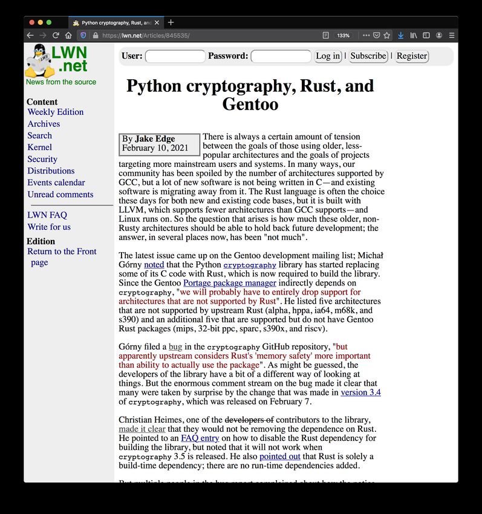The image size is (482, 514).
Task: Open the 'FAQ entry' link
Action: tap(200, 438)
